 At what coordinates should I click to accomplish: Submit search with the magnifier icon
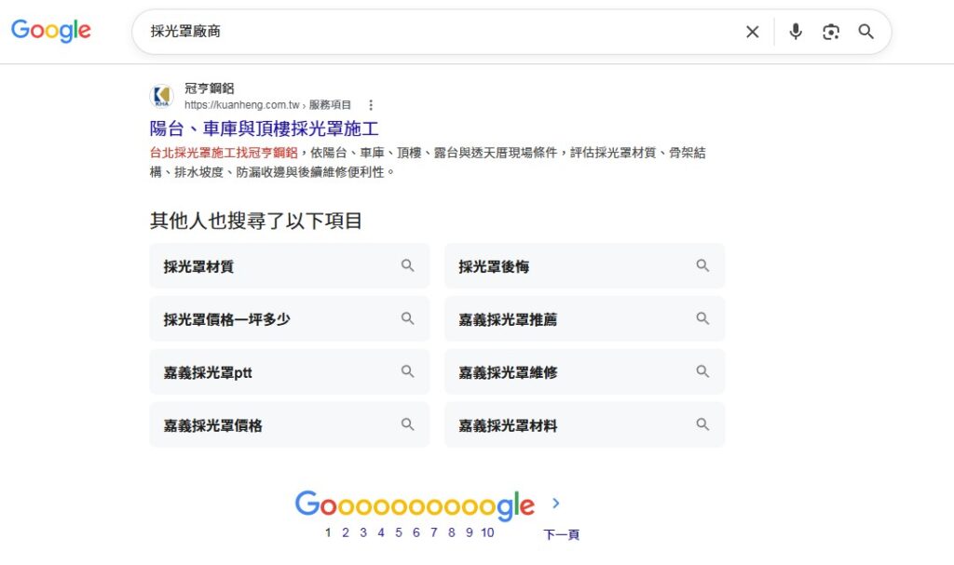coord(865,32)
